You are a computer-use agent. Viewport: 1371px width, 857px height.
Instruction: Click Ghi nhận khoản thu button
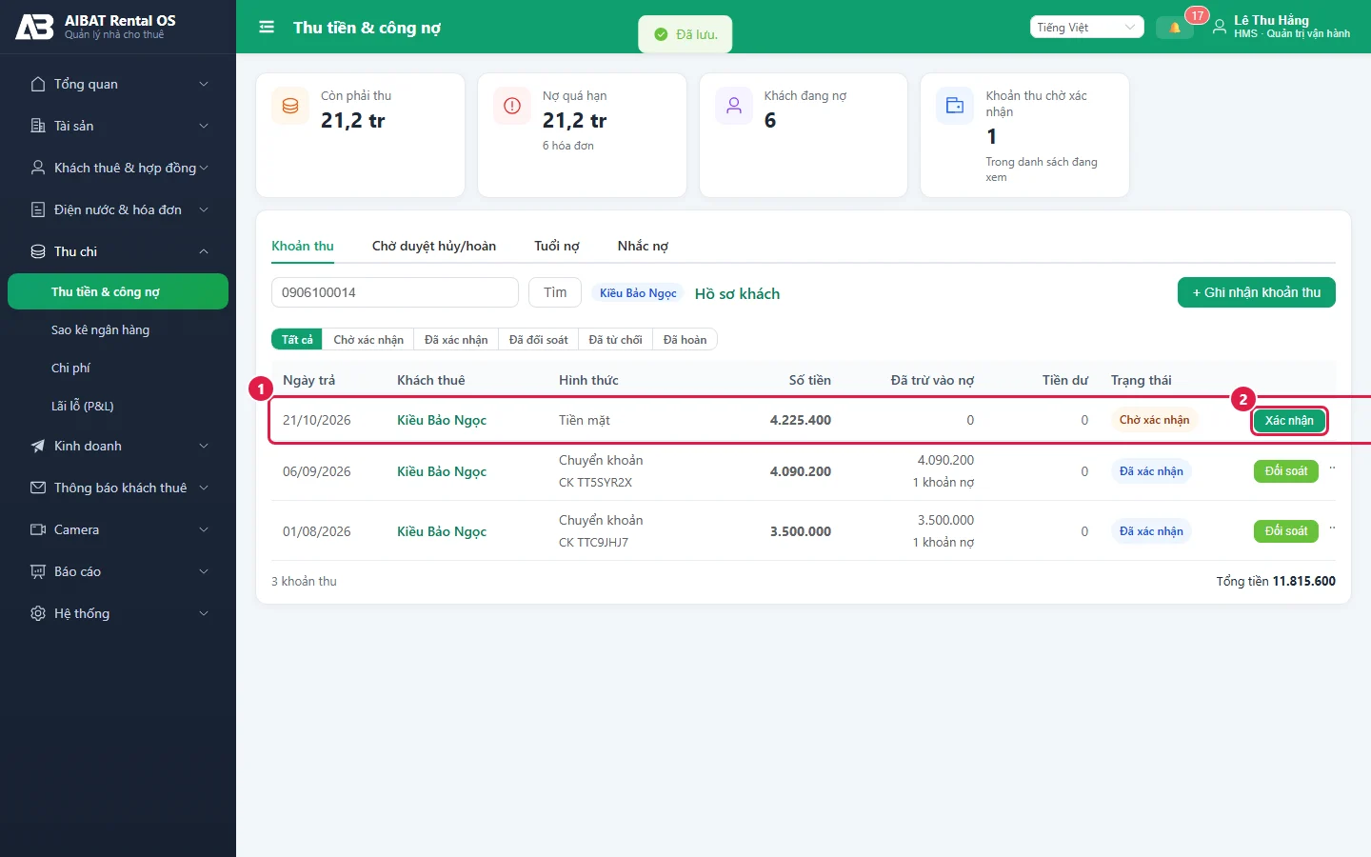pos(1257,292)
